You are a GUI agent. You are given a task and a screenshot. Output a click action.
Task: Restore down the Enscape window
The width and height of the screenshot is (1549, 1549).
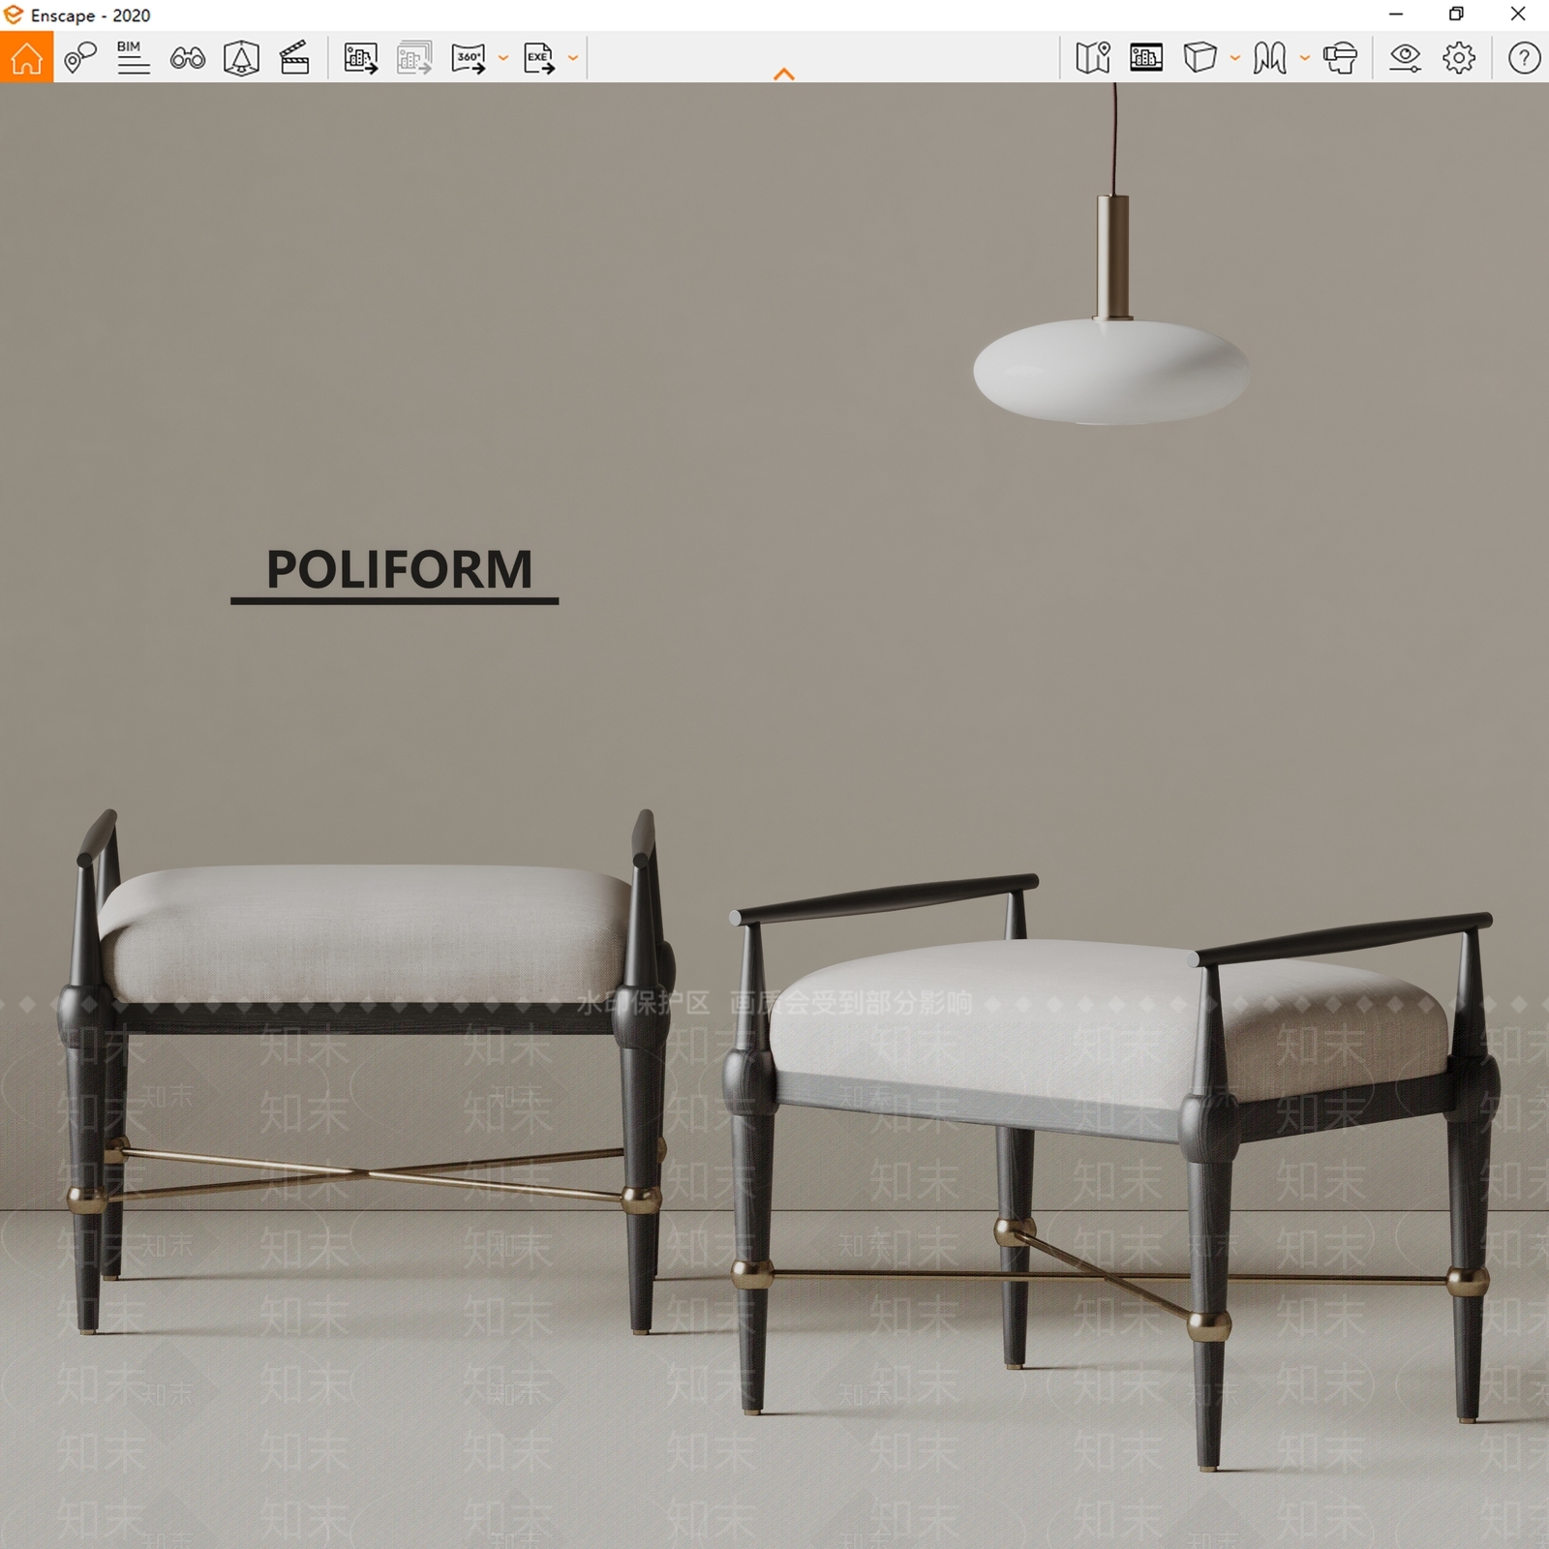(1456, 15)
